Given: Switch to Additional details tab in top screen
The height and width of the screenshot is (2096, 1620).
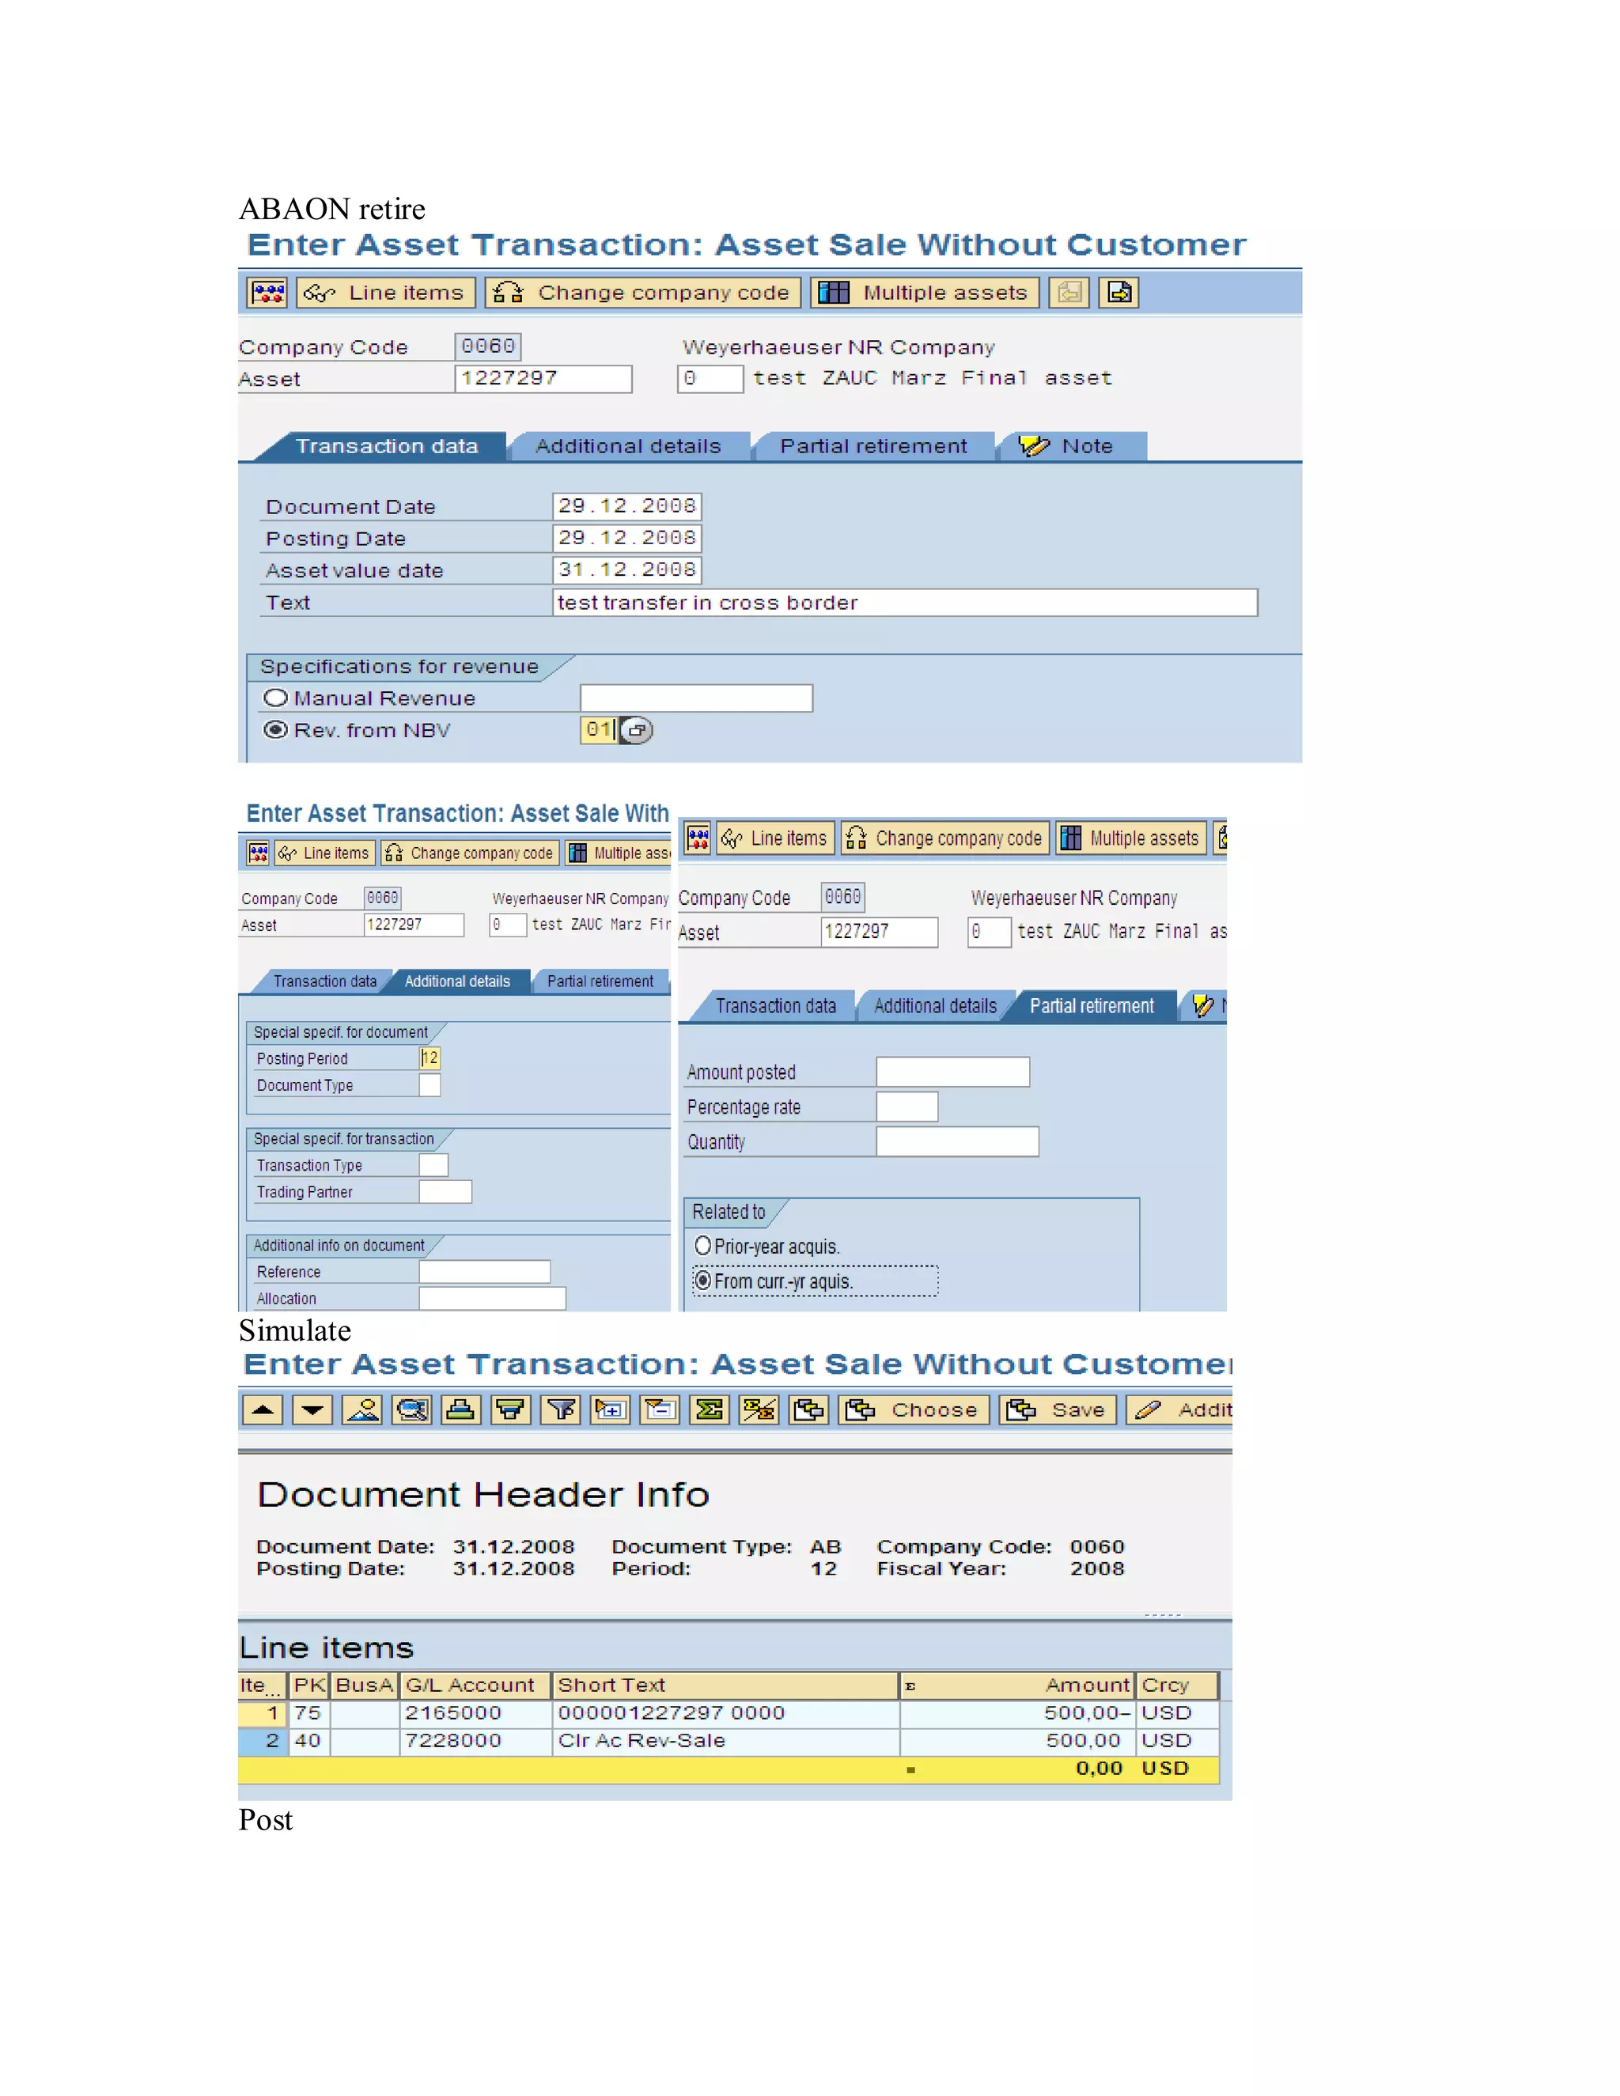Looking at the screenshot, I should (627, 446).
